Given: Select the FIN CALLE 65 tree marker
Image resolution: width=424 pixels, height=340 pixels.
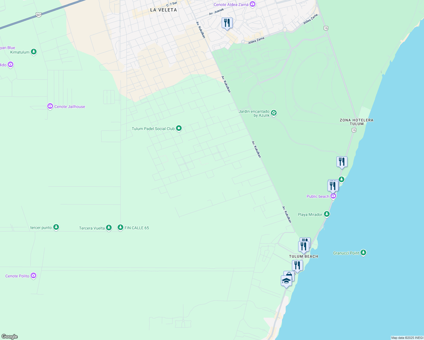Looking at the screenshot, I should click(x=120, y=228).
